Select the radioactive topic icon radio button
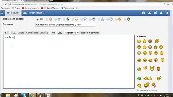The height and width of the screenshot is (97, 173). (x=64, y=19)
